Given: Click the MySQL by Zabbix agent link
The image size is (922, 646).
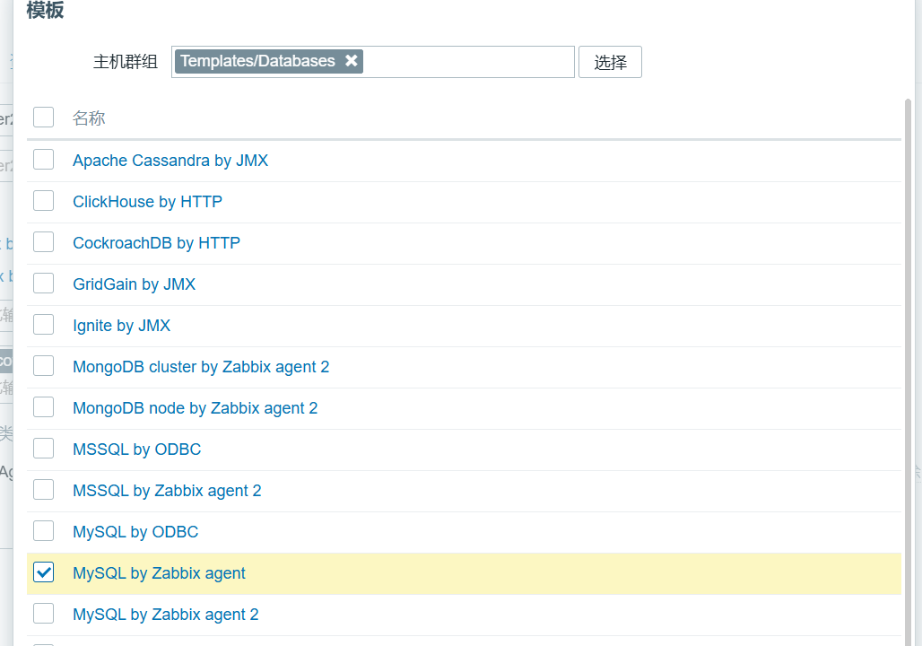Looking at the screenshot, I should click(x=160, y=573).
